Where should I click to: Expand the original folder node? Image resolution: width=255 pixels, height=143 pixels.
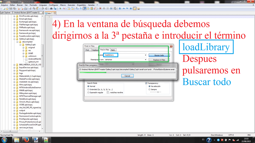23,47
